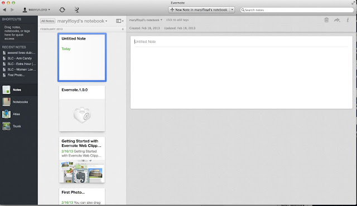Click the All Notes button

tap(47, 21)
